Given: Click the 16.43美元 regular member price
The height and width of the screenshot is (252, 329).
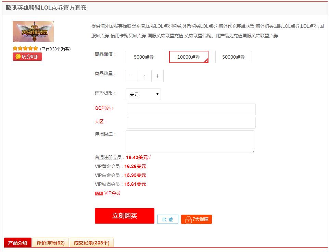Looking at the screenshot, I should tap(137, 157).
